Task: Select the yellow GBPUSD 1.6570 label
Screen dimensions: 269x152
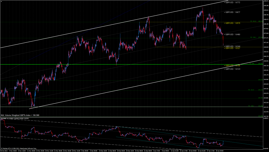Action: (x=233, y=23)
